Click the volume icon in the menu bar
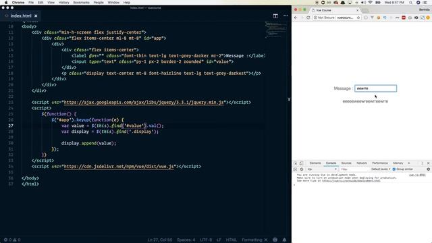 tap(363, 3)
